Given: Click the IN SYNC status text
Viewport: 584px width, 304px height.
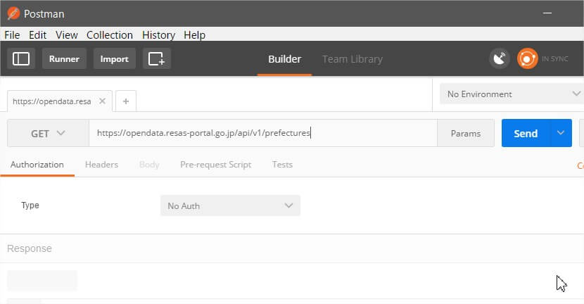Looking at the screenshot, I should (554, 59).
